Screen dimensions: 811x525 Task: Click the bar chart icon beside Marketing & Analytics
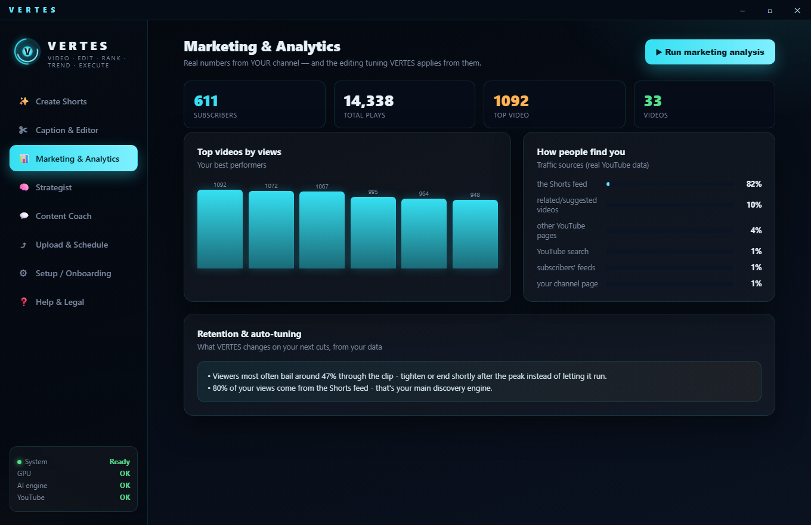tap(24, 159)
